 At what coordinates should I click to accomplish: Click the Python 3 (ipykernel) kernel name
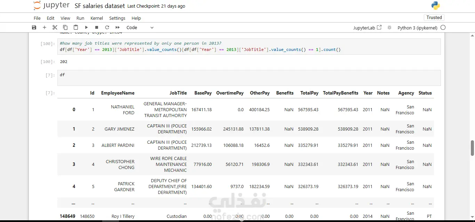point(417,28)
